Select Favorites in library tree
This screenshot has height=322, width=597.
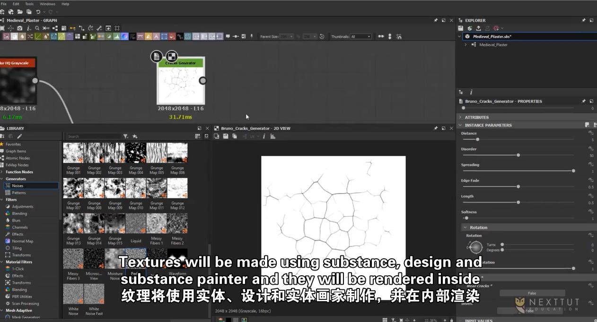[13, 144]
